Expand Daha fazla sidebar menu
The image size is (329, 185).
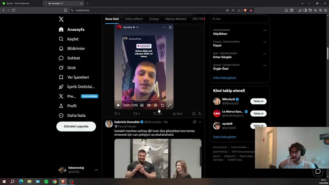[x=72, y=116]
